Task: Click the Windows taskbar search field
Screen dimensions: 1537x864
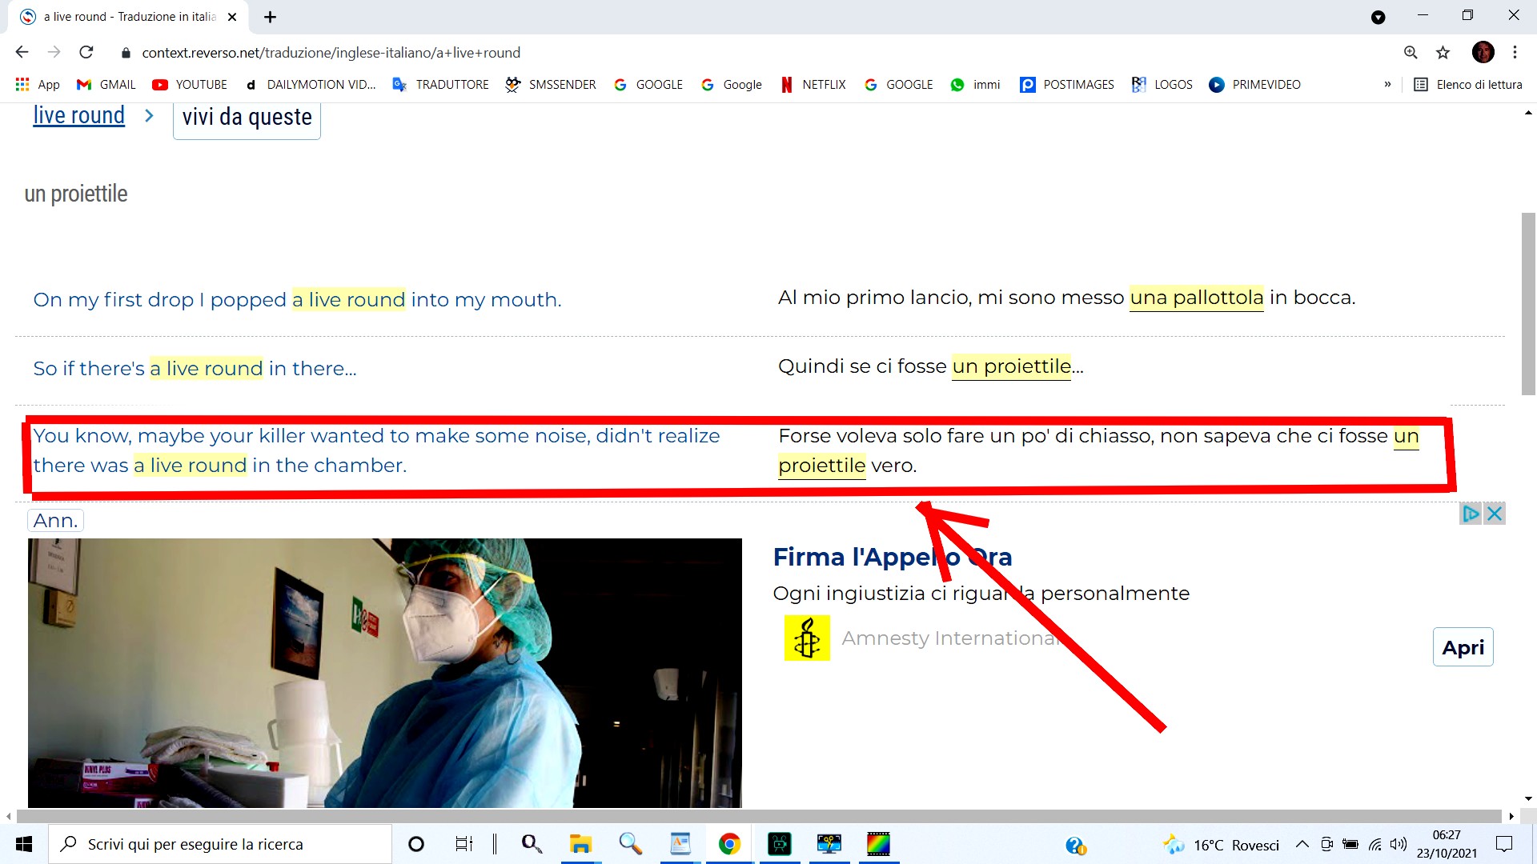Action: pyautogui.click(x=220, y=844)
